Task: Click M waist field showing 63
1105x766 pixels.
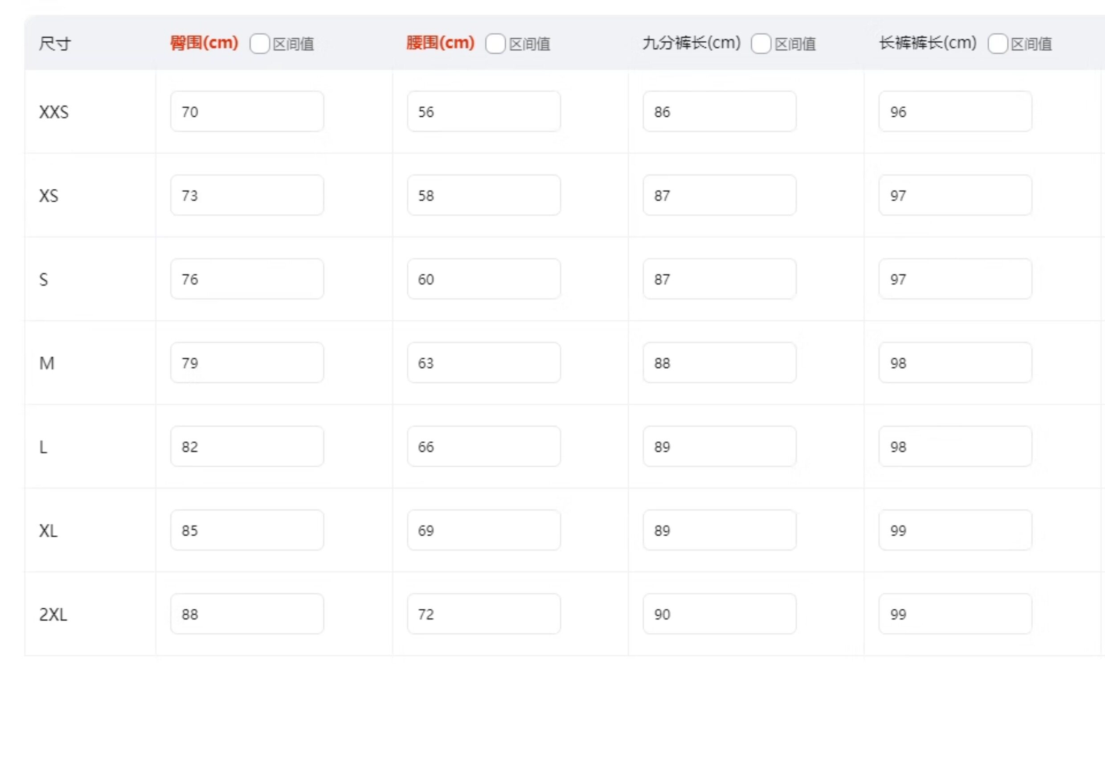Action: pyautogui.click(x=483, y=363)
